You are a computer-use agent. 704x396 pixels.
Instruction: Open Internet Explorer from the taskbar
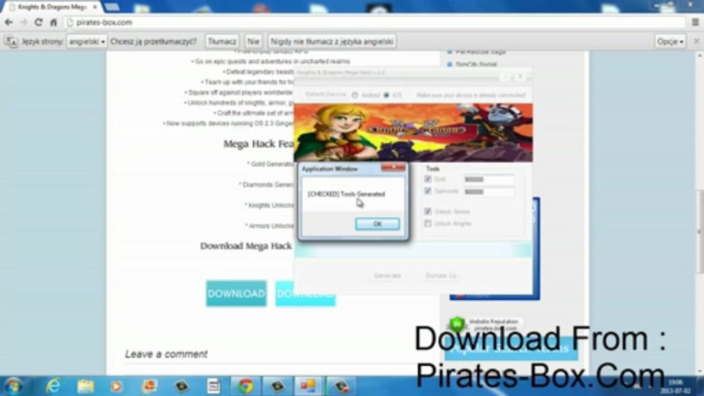(x=54, y=386)
